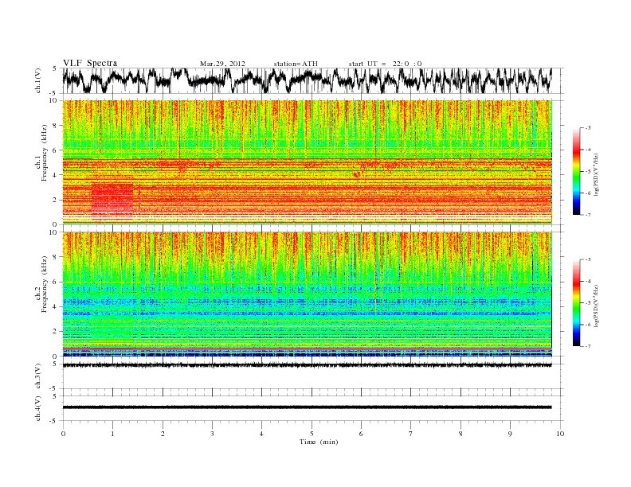
Task: Click time axis tick label "1"
Action: tap(112, 434)
